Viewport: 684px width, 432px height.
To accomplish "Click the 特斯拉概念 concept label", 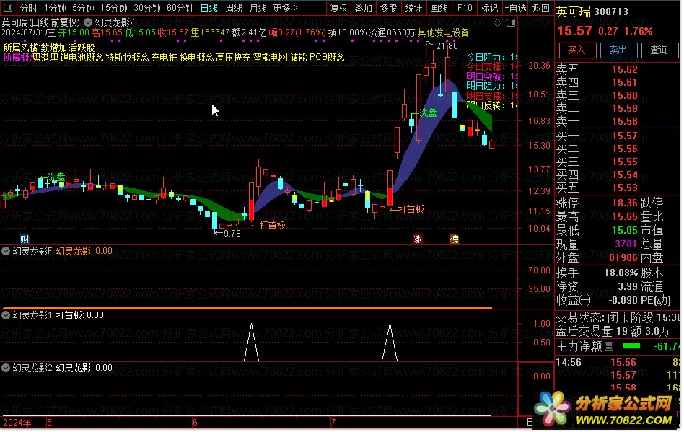I will (127, 58).
